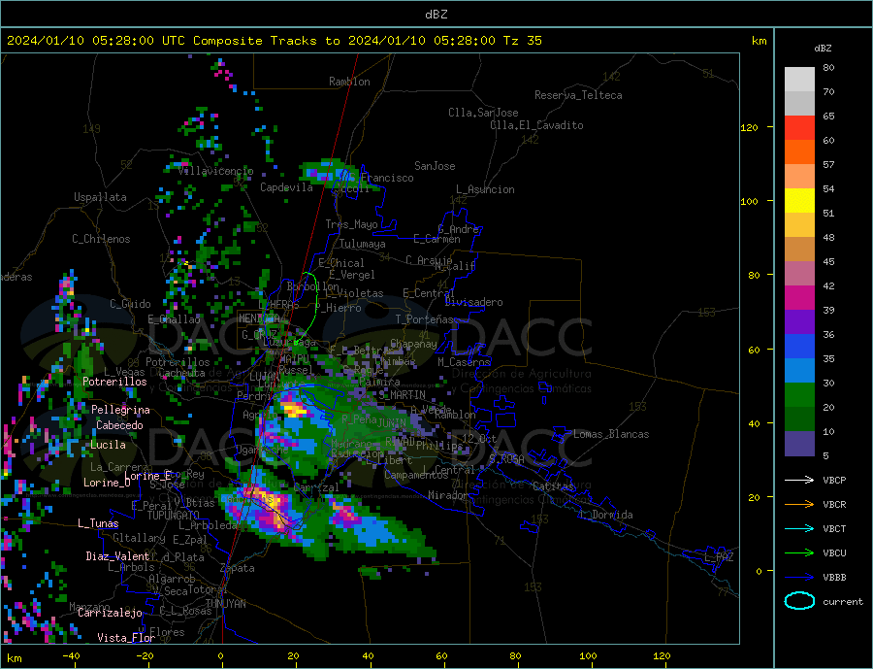The width and height of the screenshot is (873, 669).
Task: Click the green VBCU arrow in legend
Action: [x=800, y=553]
